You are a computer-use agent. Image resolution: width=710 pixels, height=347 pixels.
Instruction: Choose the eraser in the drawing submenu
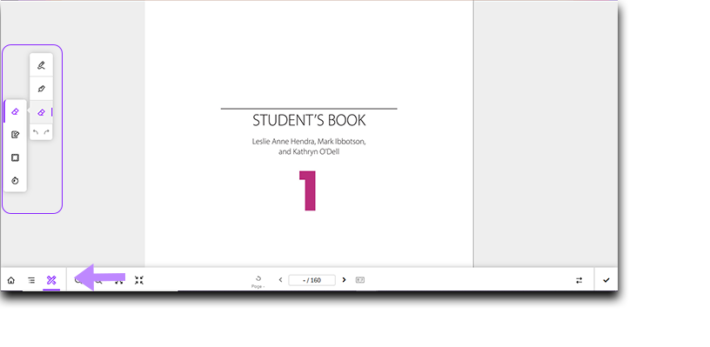click(41, 112)
